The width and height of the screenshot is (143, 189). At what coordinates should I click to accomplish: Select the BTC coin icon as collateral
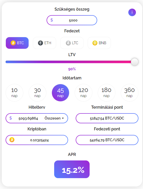(x=13, y=43)
